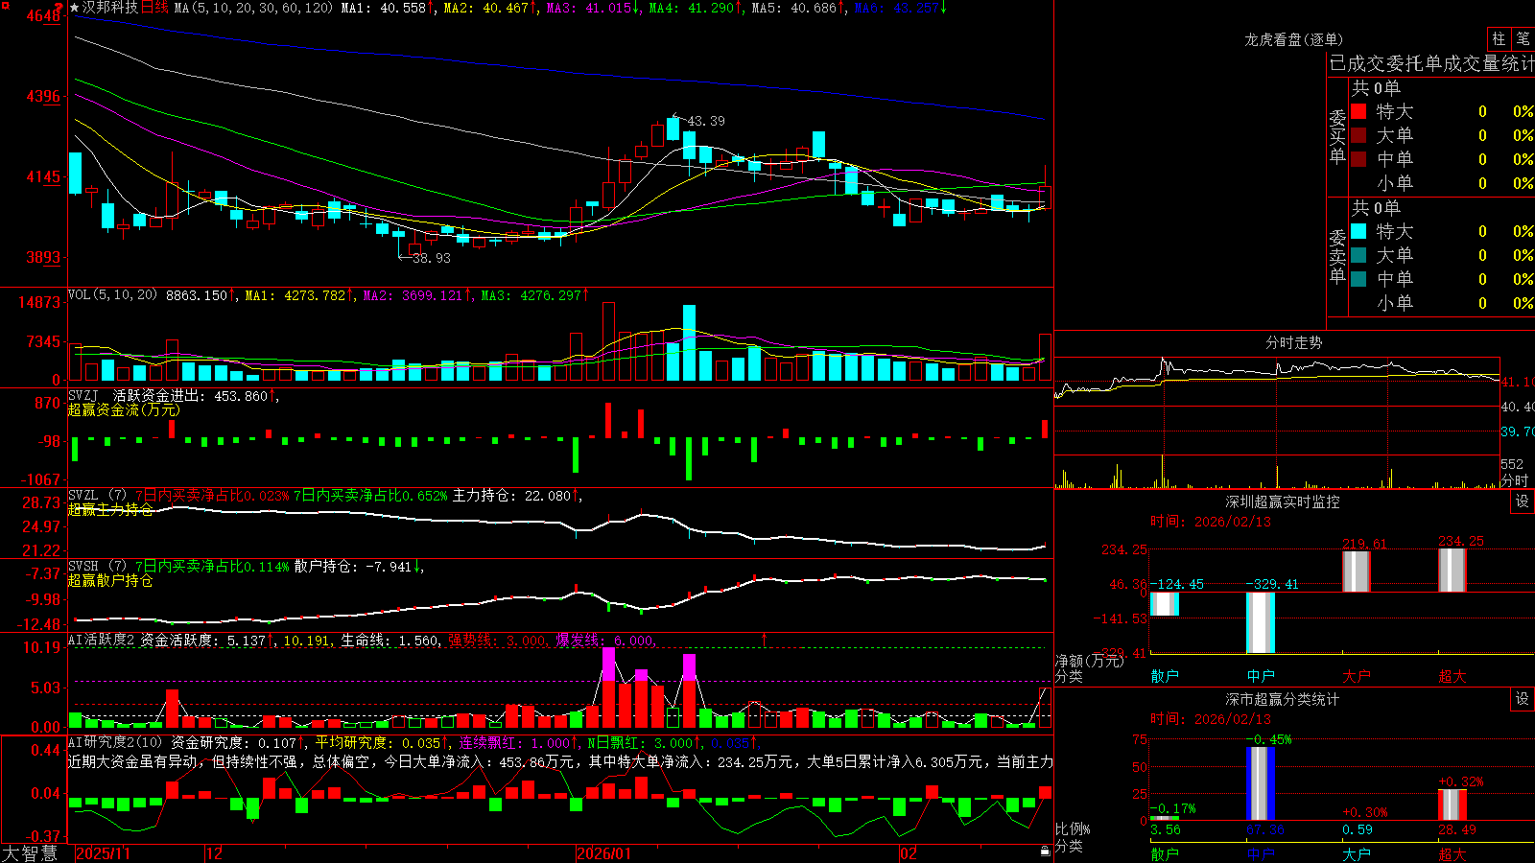Click the MA1: 40.558 value
The height and width of the screenshot is (863, 1535).
point(387,8)
